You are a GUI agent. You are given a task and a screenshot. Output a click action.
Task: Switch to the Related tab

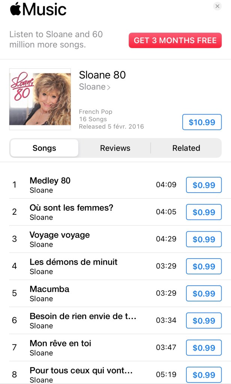tap(186, 148)
